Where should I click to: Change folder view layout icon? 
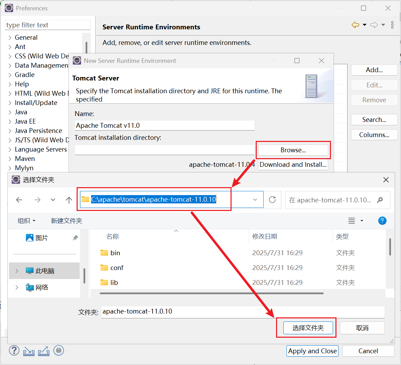352,221
